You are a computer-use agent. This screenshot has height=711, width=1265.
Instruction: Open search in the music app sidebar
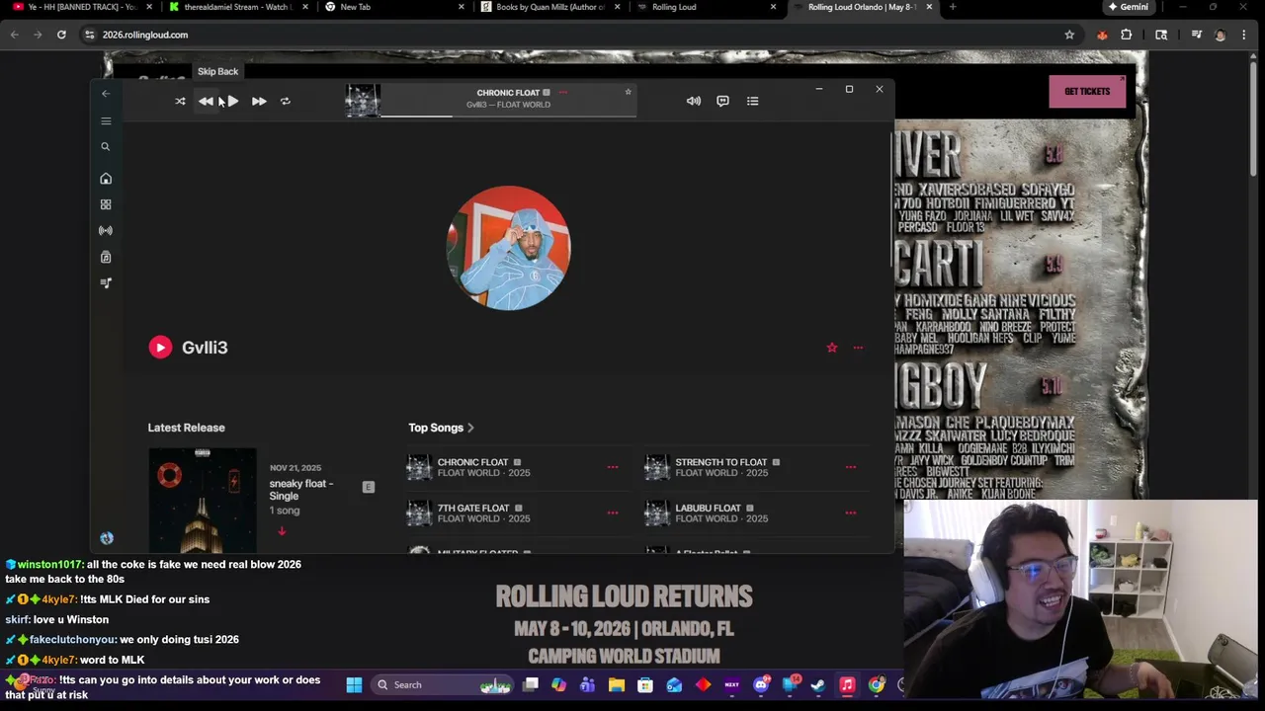[106, 146]
